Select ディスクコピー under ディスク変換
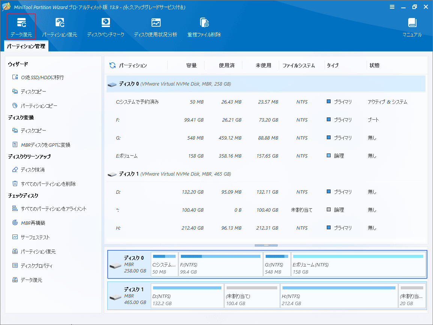Screen dimensions: 433x325 pos(29,131)
